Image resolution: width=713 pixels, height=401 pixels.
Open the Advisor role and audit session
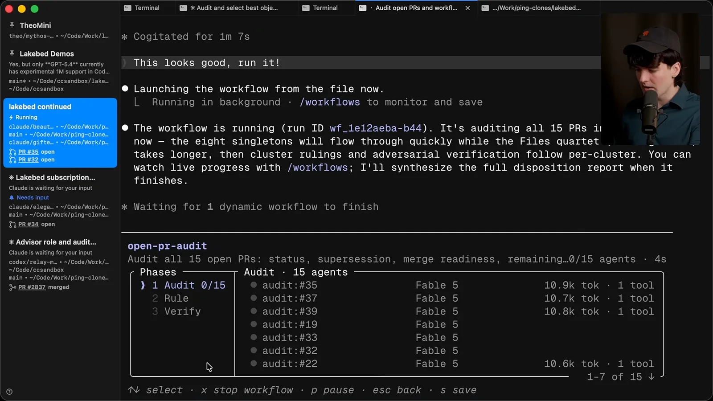56,242
